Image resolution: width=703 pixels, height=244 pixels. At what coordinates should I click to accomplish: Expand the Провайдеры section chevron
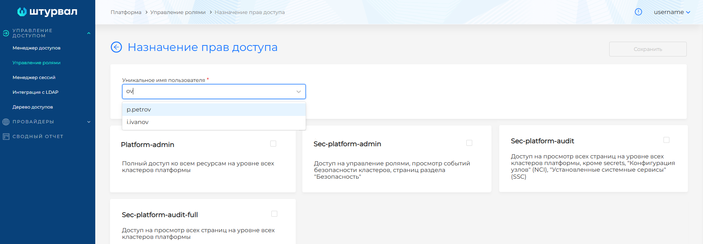click(89, 122)
